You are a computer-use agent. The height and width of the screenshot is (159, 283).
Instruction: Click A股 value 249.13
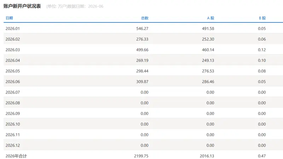(x=208, y=60)
